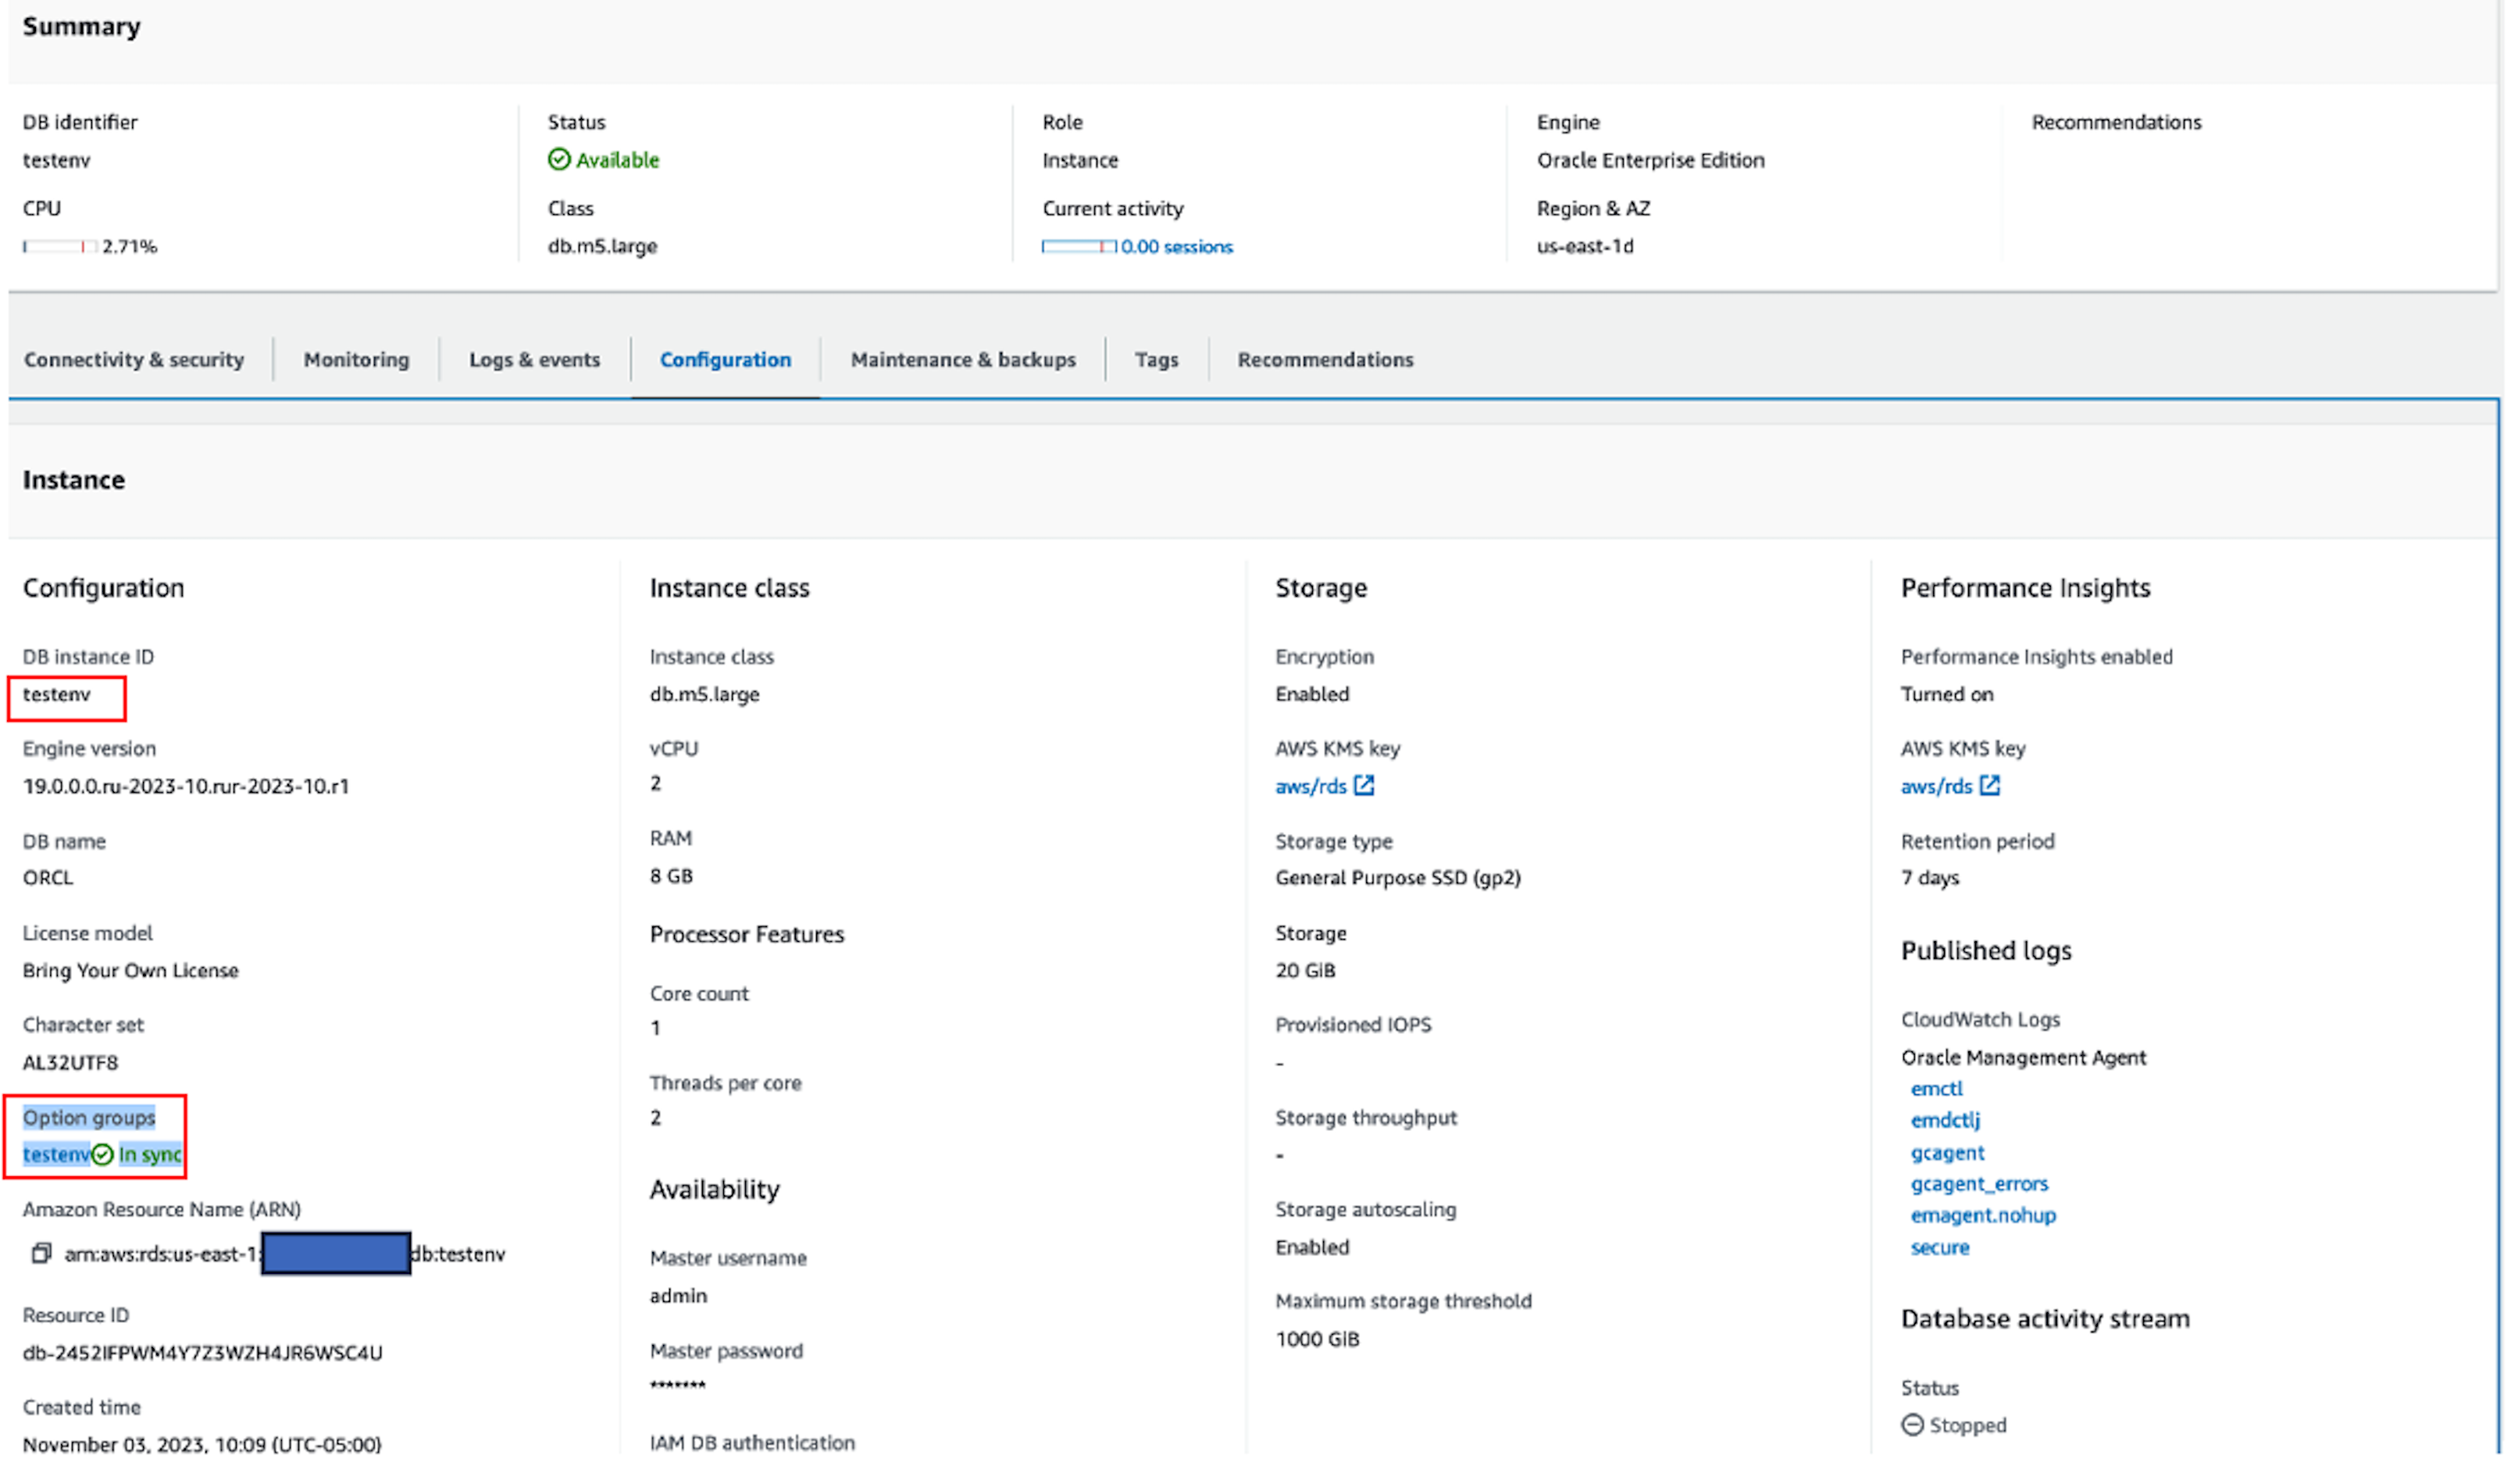Switch to Logs & events tab
This screenshot has width=2511, height=1484.
click(x=534, y=360)
